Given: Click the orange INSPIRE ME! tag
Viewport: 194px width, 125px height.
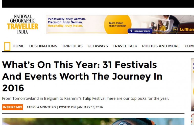Looking at the screenshot, I should 12,107.
